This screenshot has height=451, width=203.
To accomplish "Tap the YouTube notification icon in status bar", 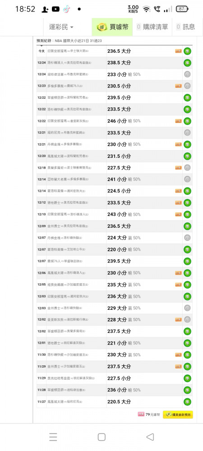I will coord(56,9).
